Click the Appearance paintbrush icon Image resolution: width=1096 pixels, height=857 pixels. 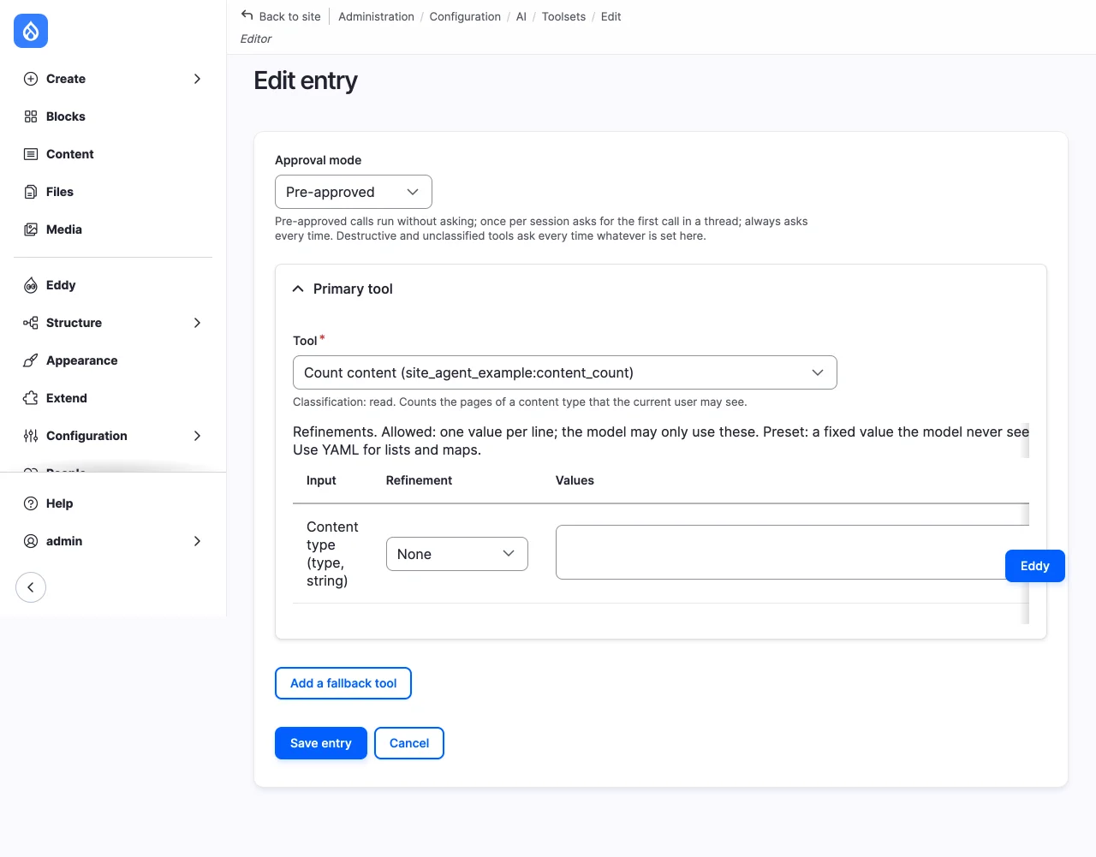(x=31, y=360)
